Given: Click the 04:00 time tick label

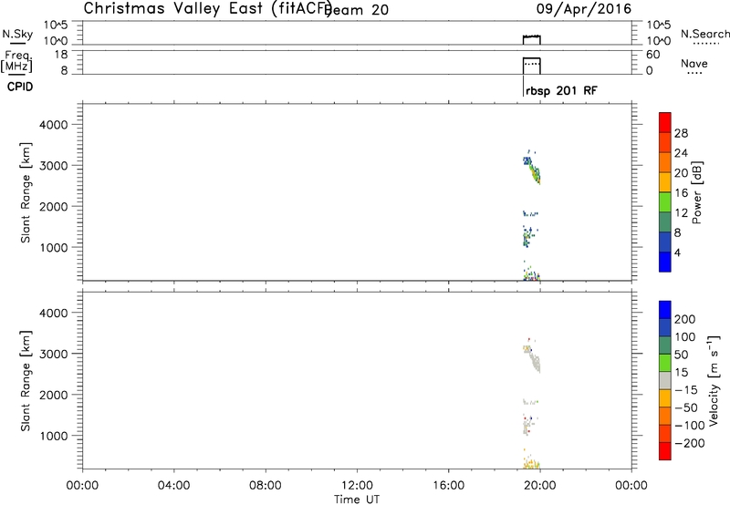Looking at the screenshot, I should click(x=173, y=486).
